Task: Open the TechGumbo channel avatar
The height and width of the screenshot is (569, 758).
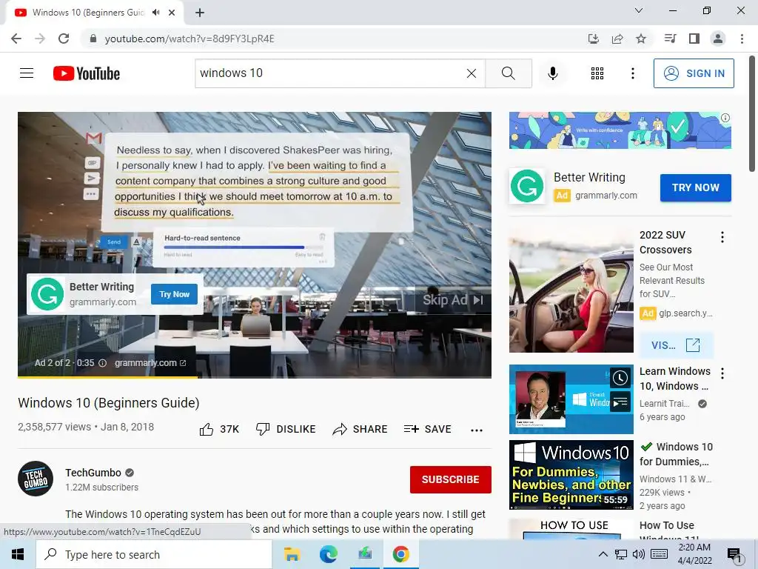Action: pos(36,479)
